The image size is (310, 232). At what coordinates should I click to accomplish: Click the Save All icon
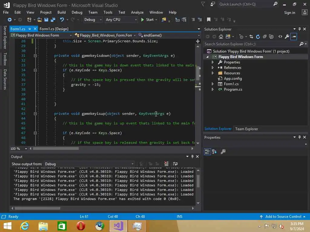[53, 20]
